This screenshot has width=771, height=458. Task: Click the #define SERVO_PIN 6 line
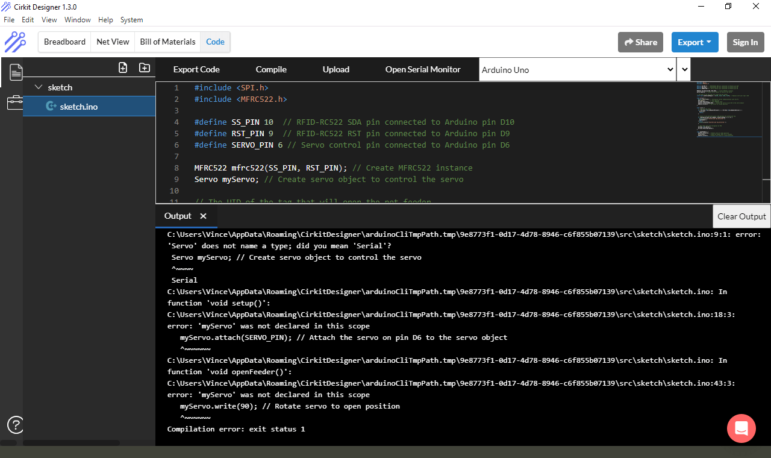[x=352, y=145]
